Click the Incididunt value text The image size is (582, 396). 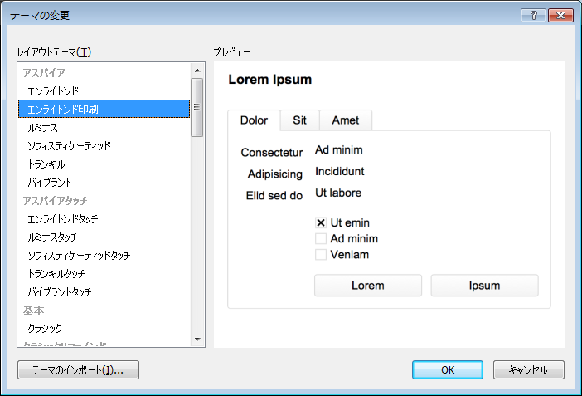[x=340, y=171]
